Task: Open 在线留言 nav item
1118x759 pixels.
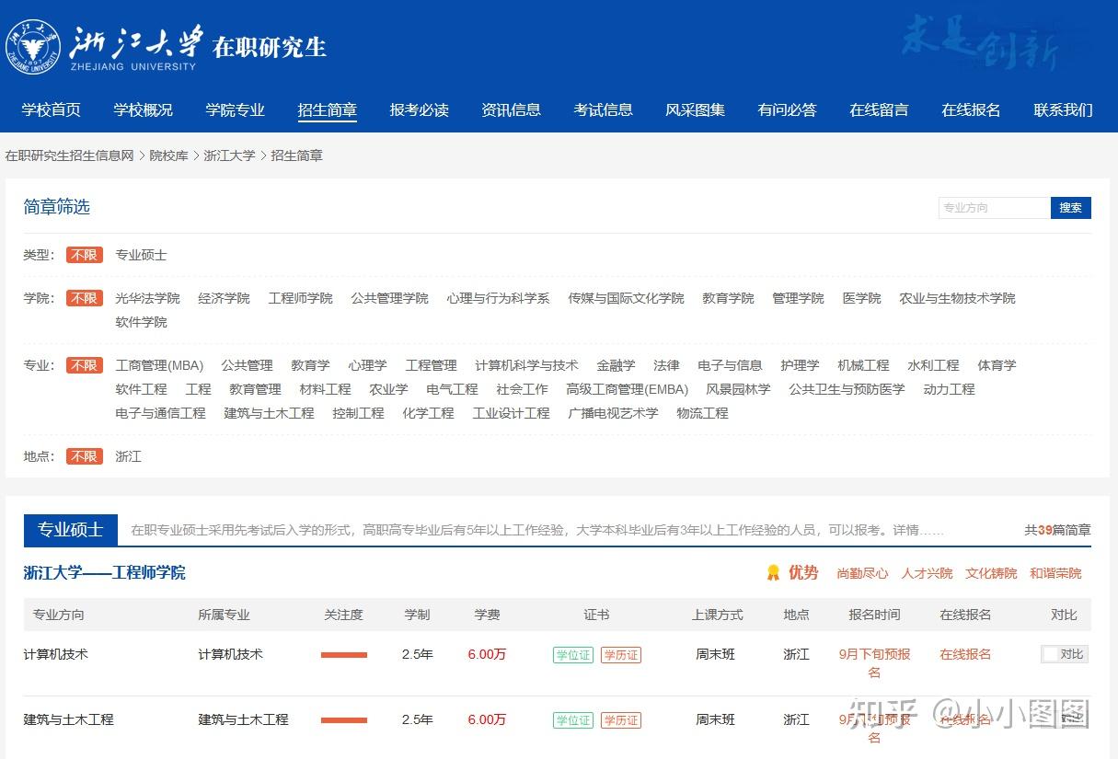Action: point(880,109)
